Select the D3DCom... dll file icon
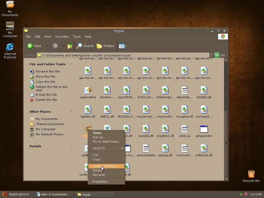The image size is (264, 198). [x=146, y=90]
